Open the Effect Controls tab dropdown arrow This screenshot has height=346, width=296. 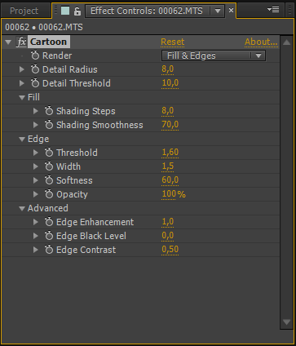tap(218, 11)
